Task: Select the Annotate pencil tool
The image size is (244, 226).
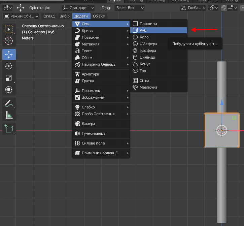Action: 9,103
